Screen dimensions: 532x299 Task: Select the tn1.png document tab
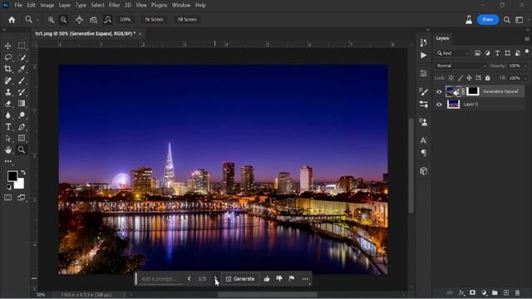(x=86, y=33)
